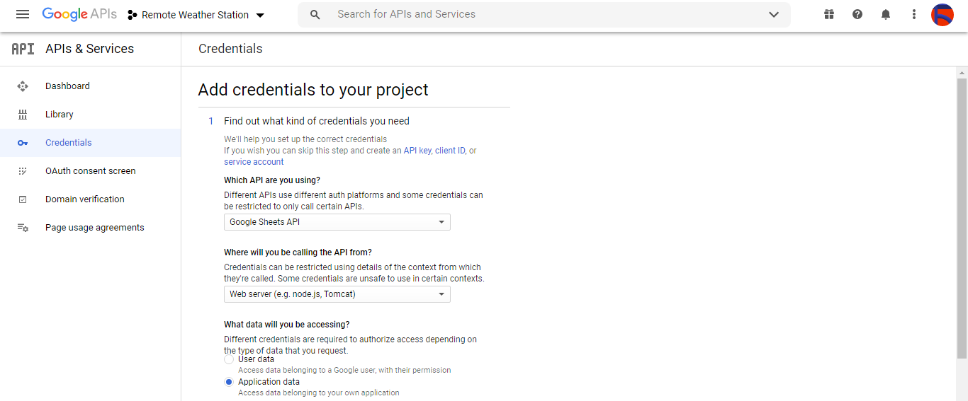Open the hamburger navigation menu
The width and height of the screenshot is (968, 401).
point(23,15)
